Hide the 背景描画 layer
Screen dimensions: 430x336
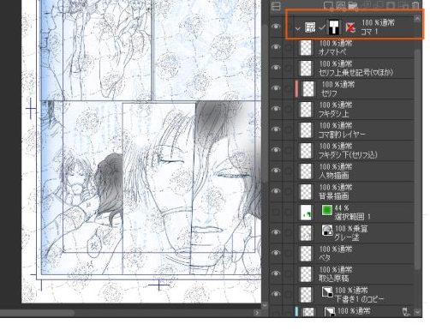276,191
